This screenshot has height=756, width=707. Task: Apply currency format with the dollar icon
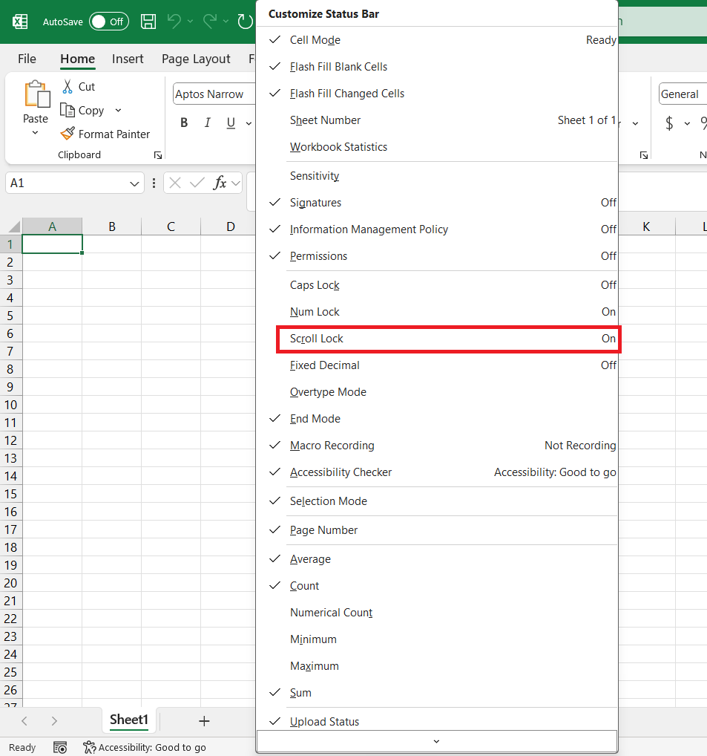coord(671,123)
